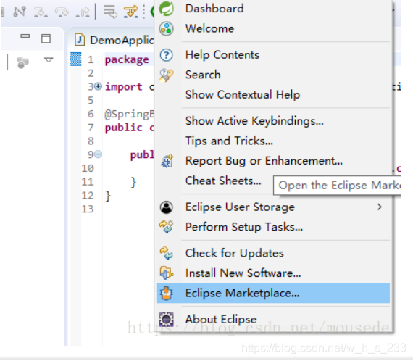Expand the Eclipse User Storage submenu arrow
Viewport: 413px width, 361px height.
click(x=379, y=207)
